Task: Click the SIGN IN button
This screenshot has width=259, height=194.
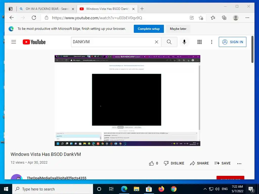Action: [x=232, y=42]
